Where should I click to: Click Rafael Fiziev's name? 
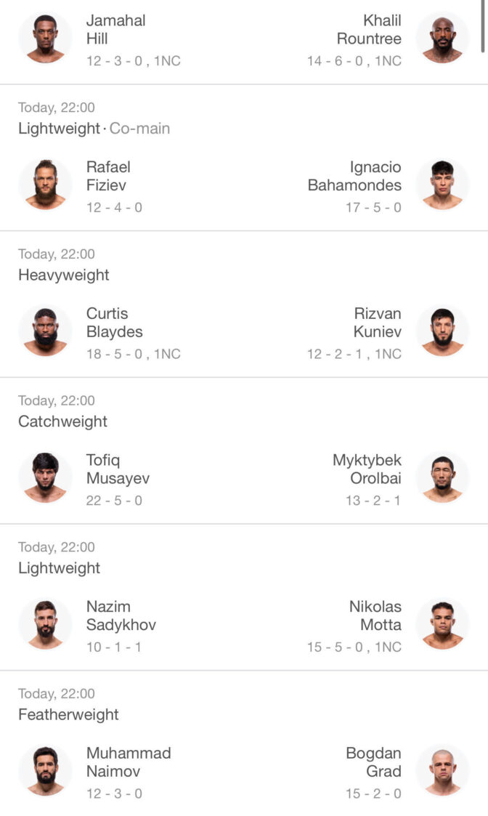pyautogui.click(x=108, y=176)
